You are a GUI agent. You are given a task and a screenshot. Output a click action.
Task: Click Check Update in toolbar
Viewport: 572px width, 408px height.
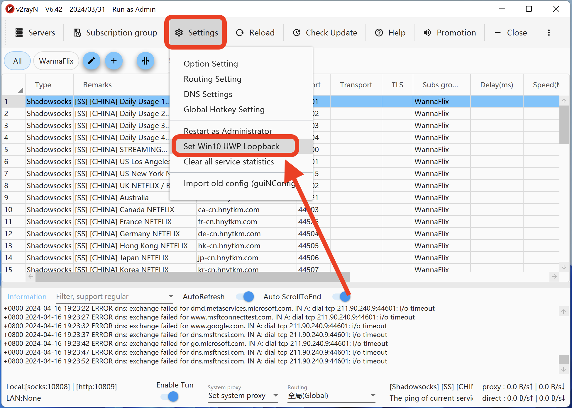point(325,33)
